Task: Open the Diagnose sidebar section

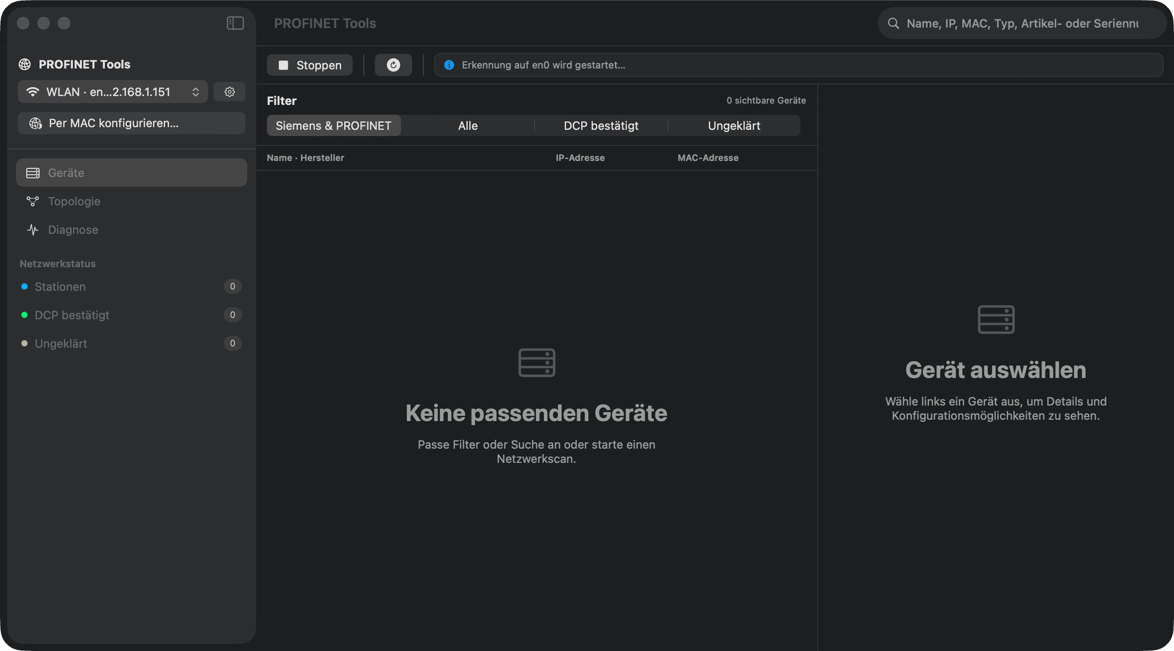Action: 131,229
